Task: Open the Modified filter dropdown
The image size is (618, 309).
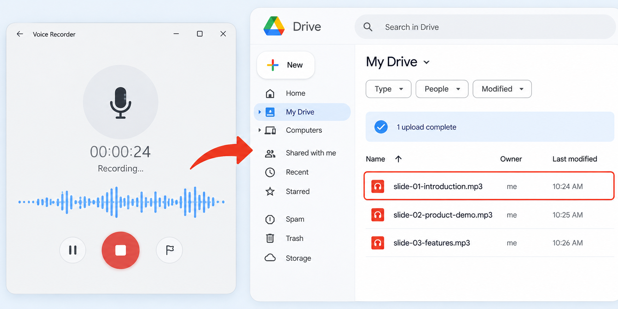Action: click(502, 89)
